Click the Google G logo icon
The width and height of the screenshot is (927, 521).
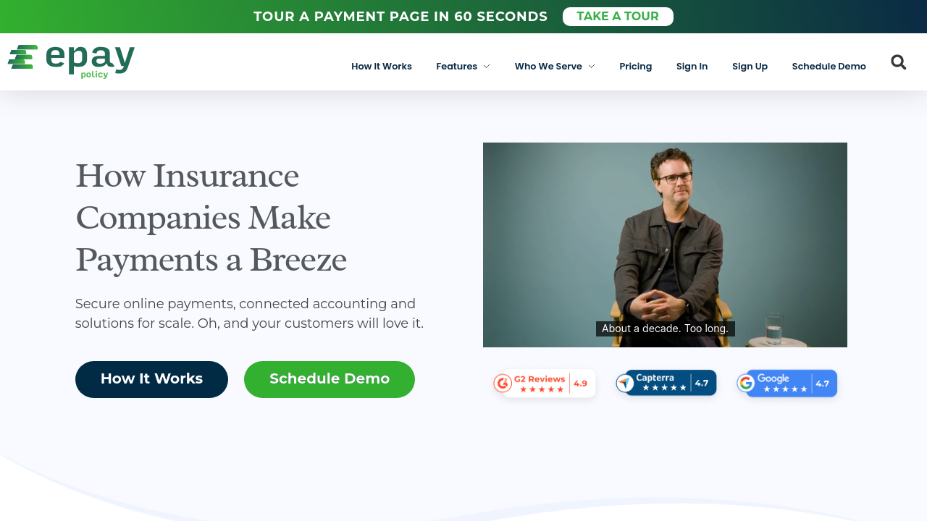746,384
